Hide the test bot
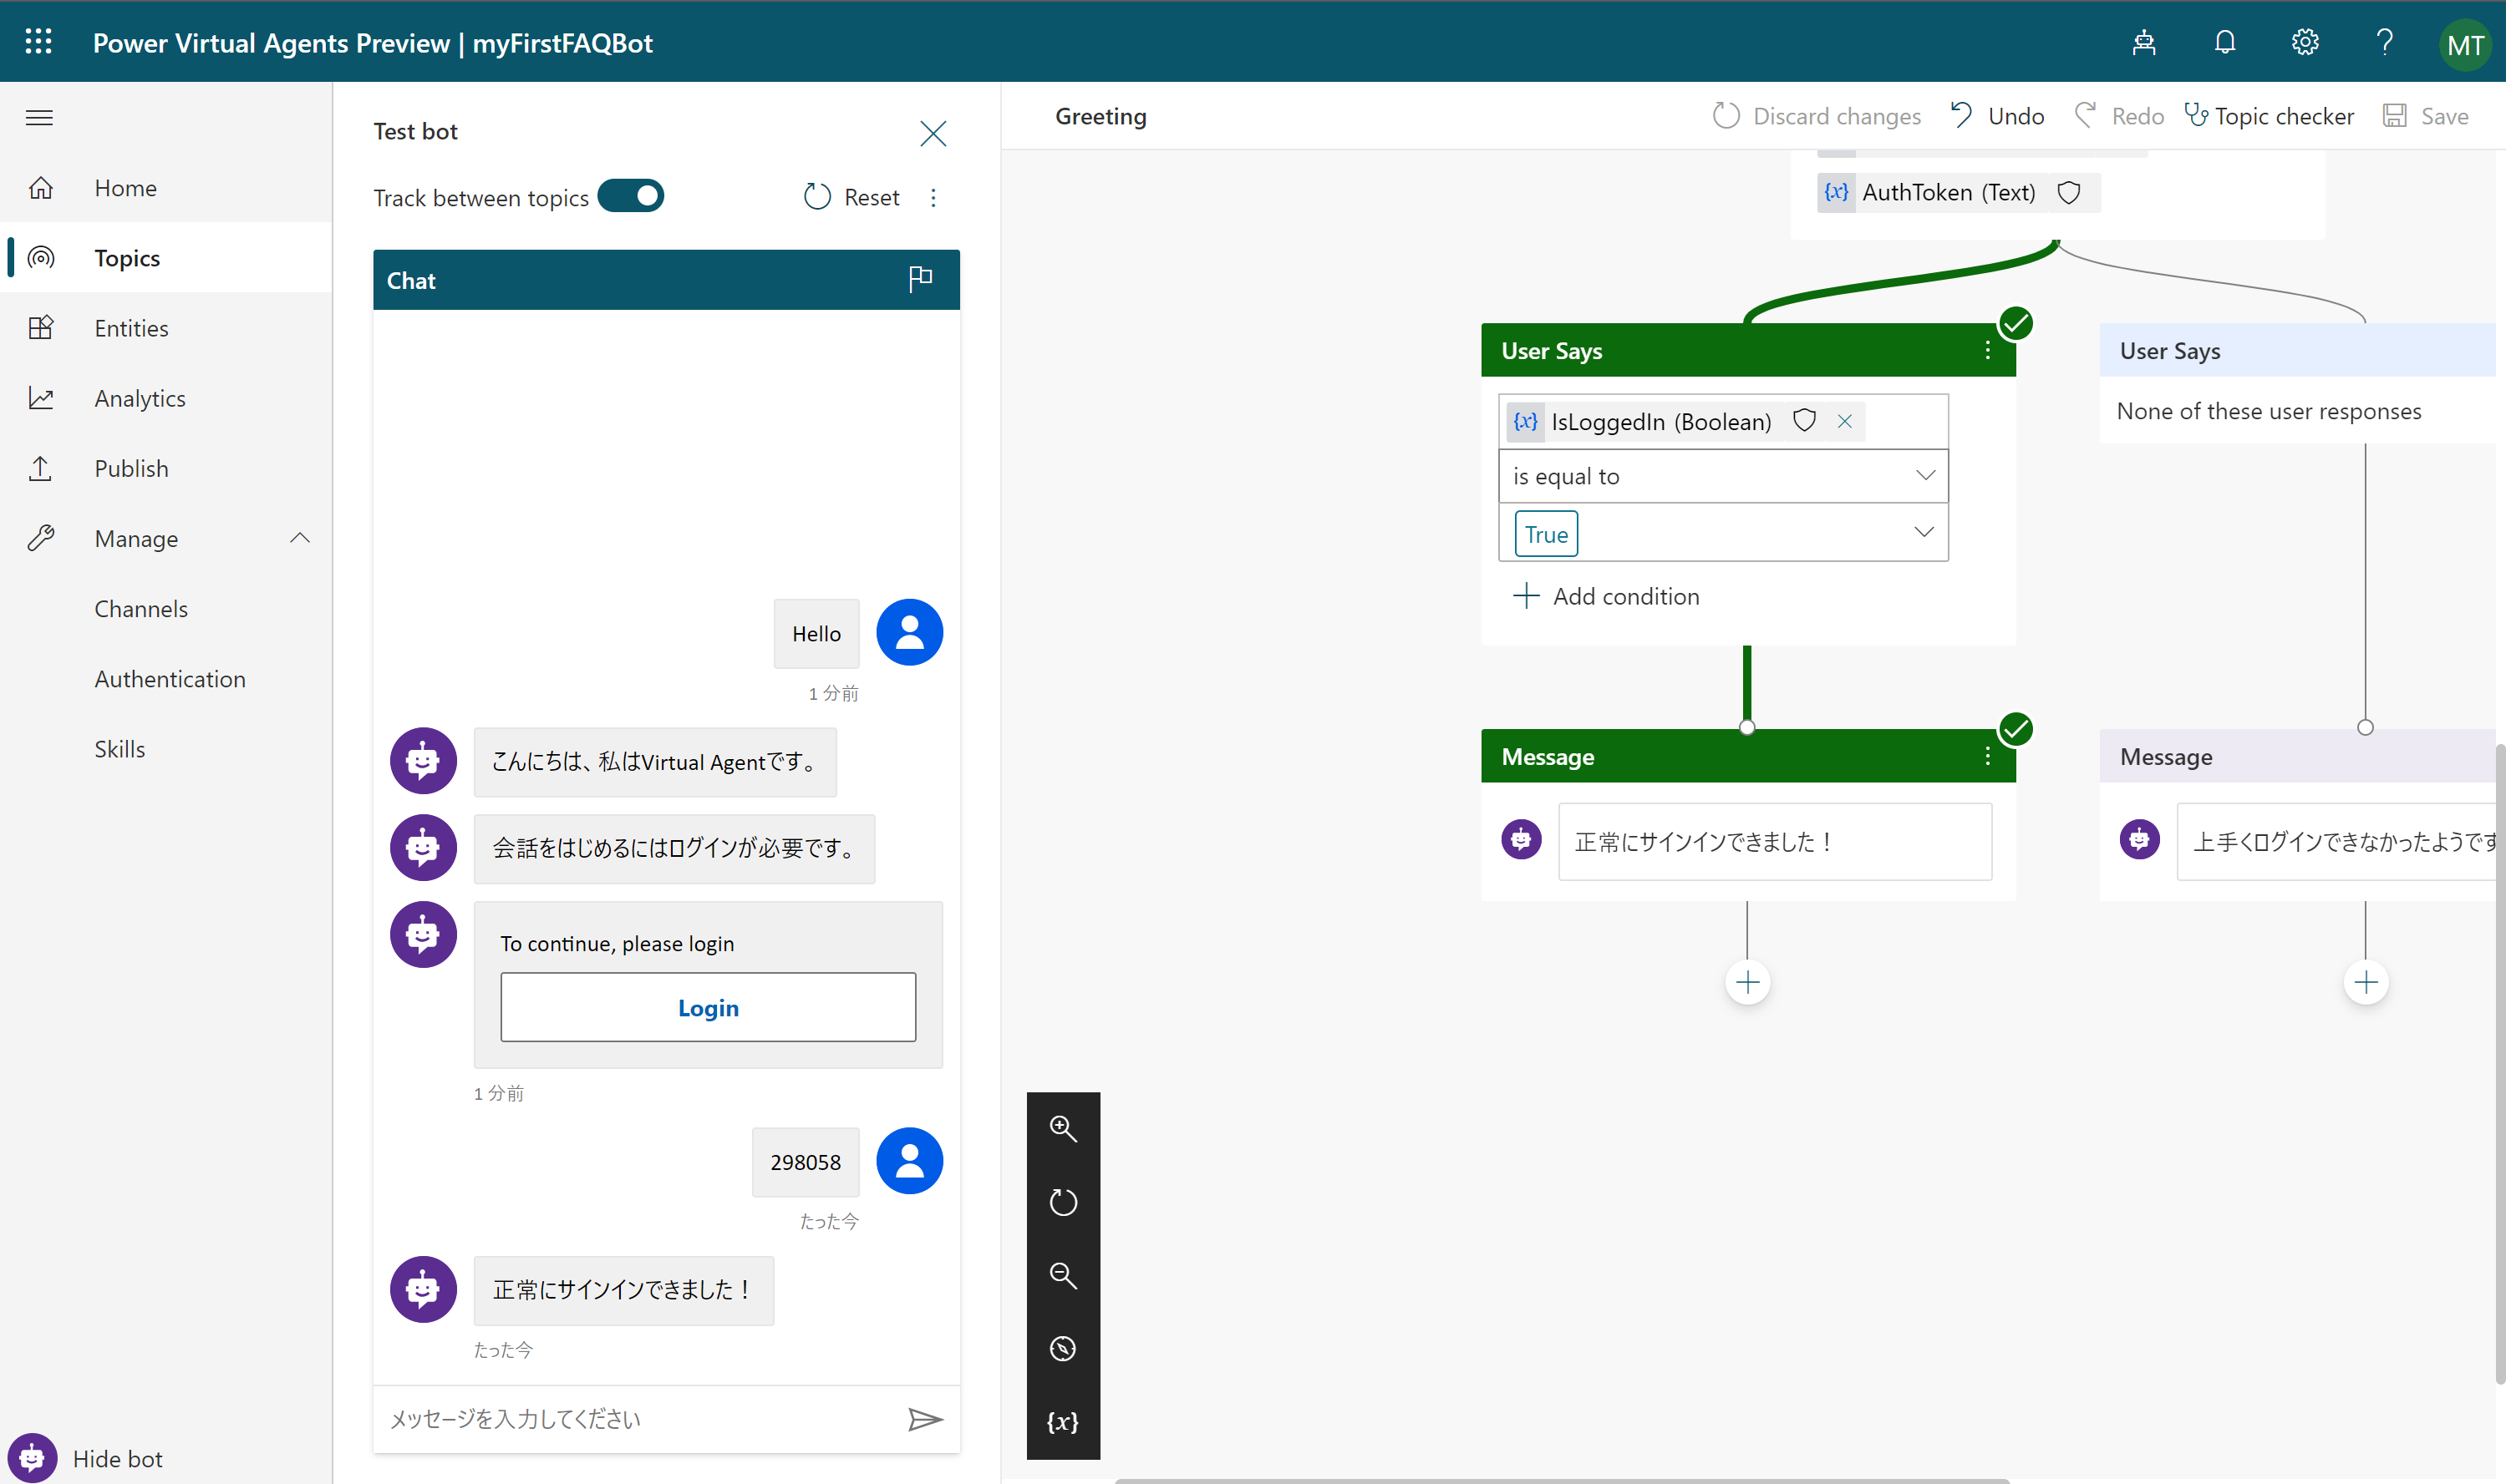 tap(86, 1457)
